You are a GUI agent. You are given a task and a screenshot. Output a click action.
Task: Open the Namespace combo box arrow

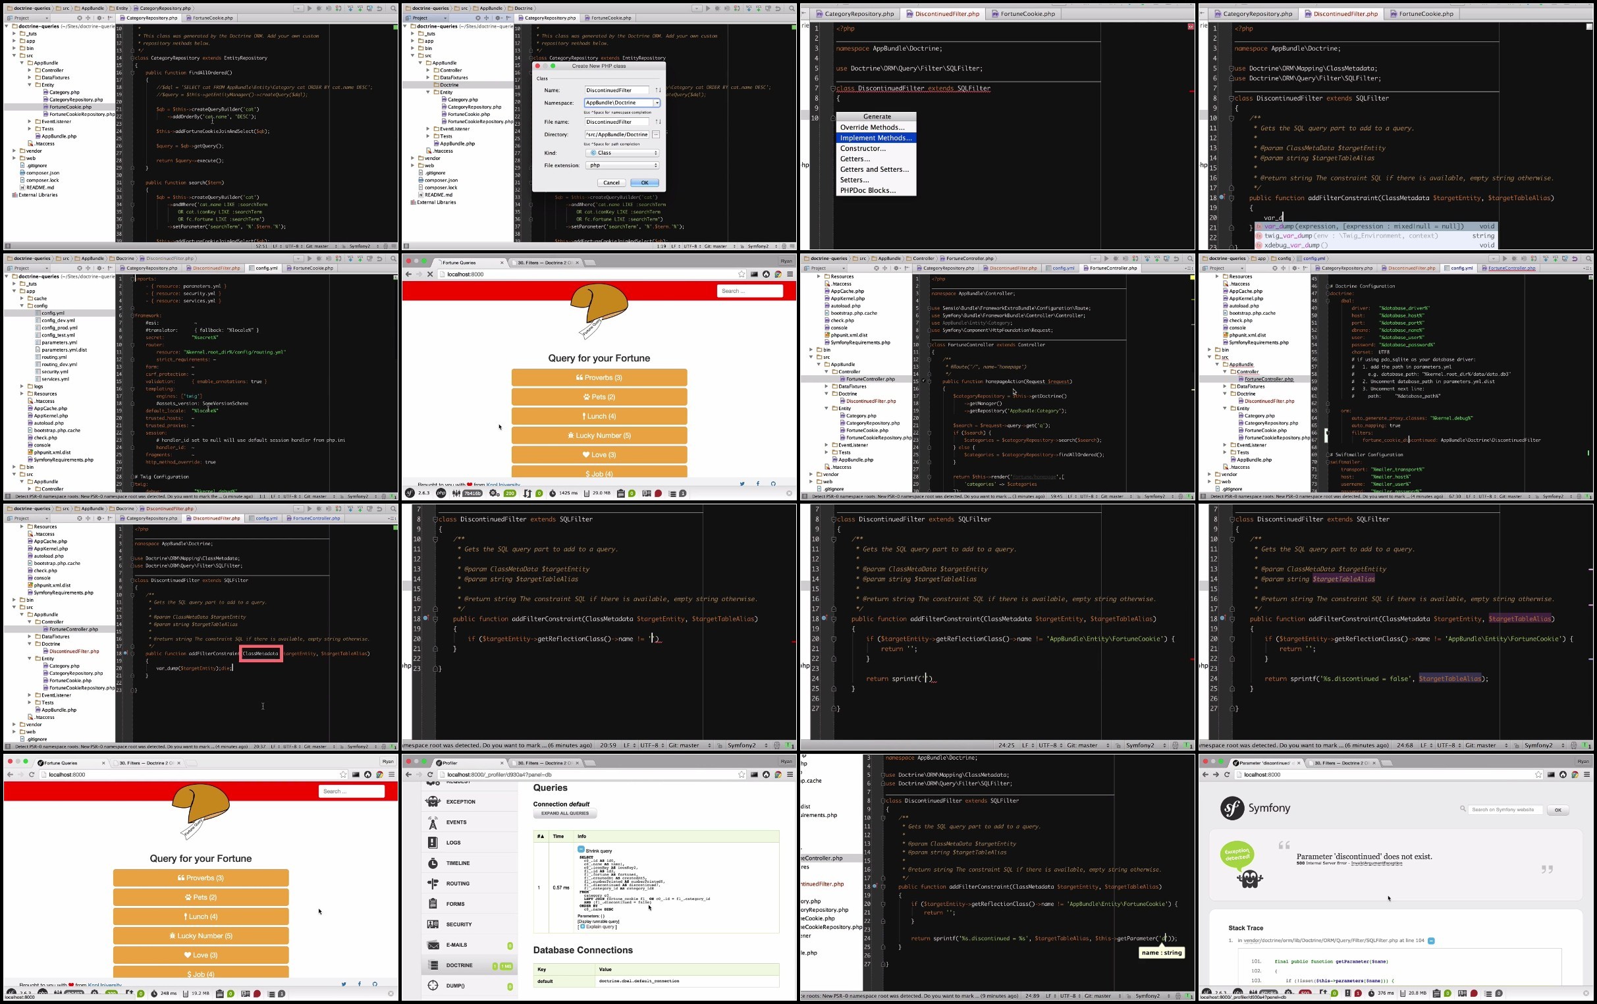click(657, 103)
